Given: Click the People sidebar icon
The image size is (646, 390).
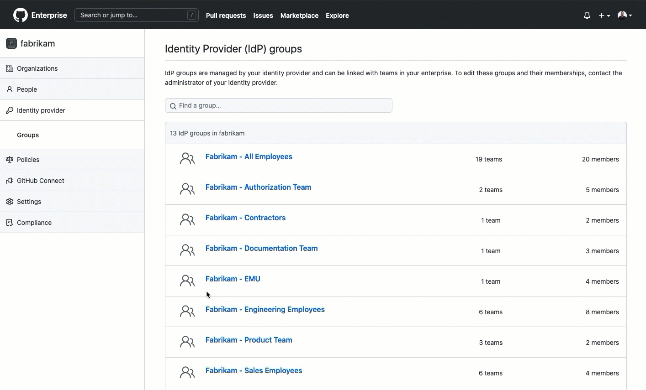Looking at the screenshot, I should [x=10, y=89].
